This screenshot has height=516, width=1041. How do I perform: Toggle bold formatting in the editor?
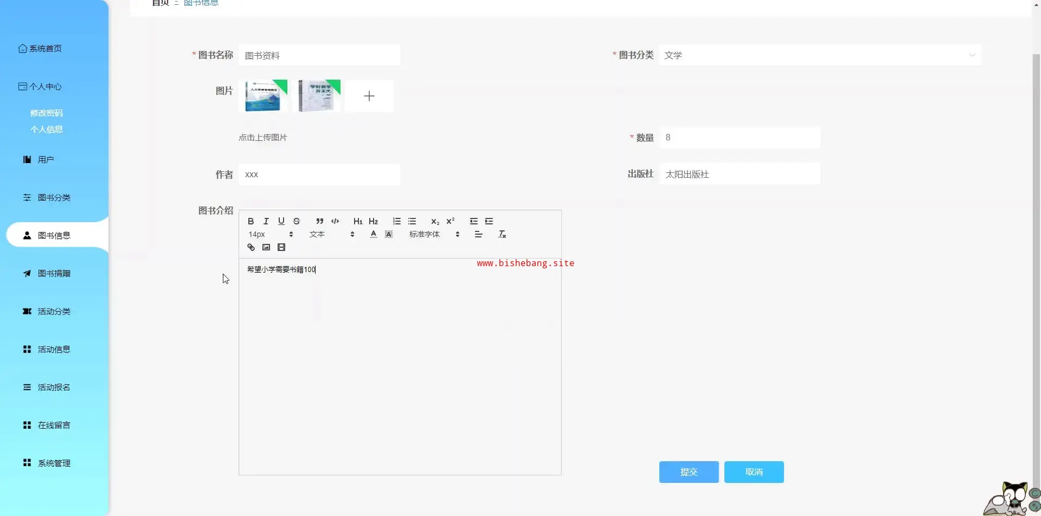pyautogui.click(x=250, y=221)
